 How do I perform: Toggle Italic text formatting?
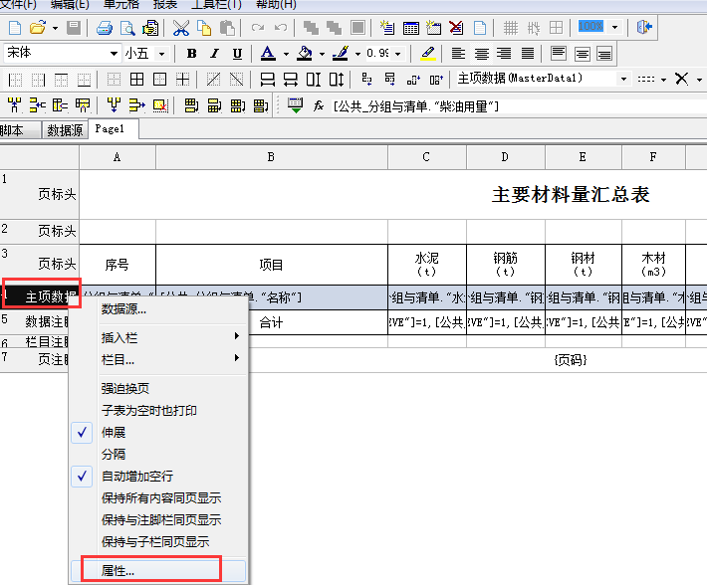pos(214,54)
